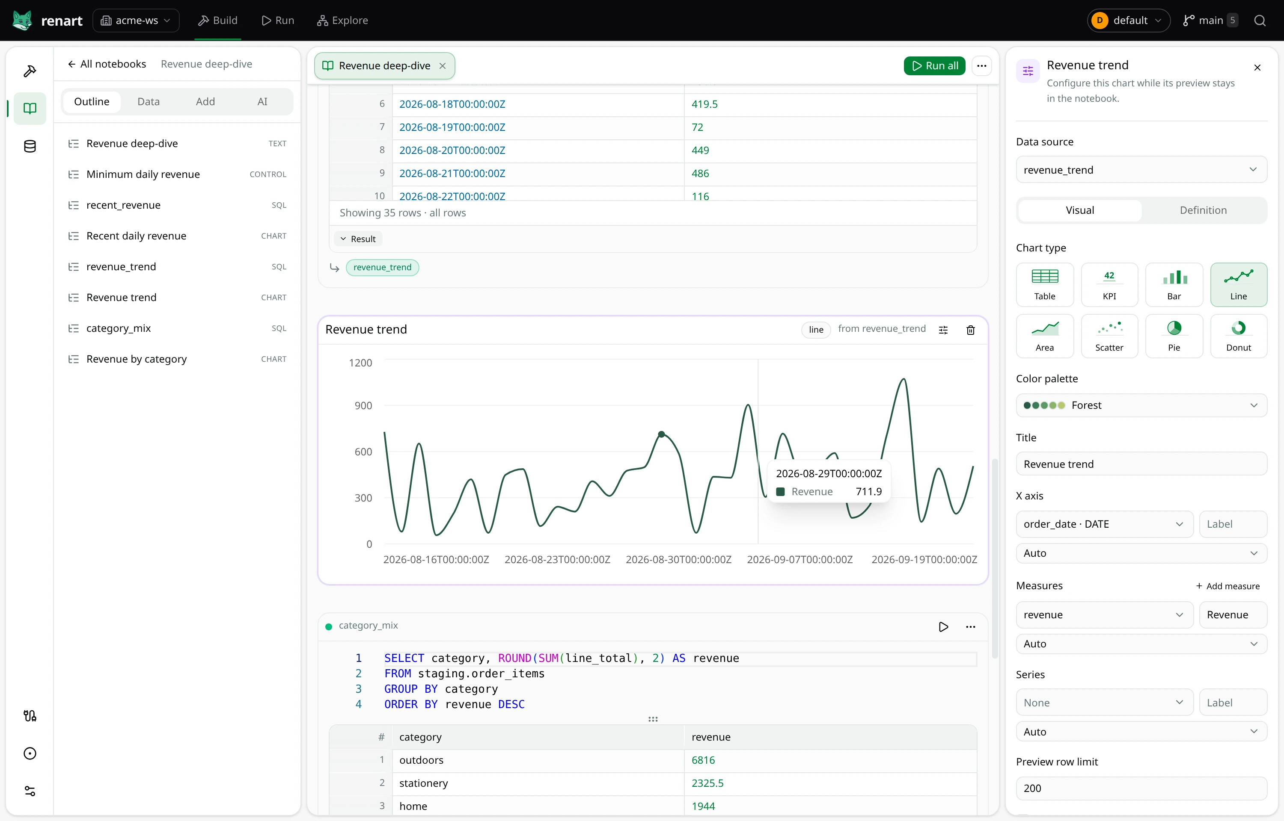The image size is (1284, 821).
Task: Select Revenue by category outline item
Action: pos(177,359)
